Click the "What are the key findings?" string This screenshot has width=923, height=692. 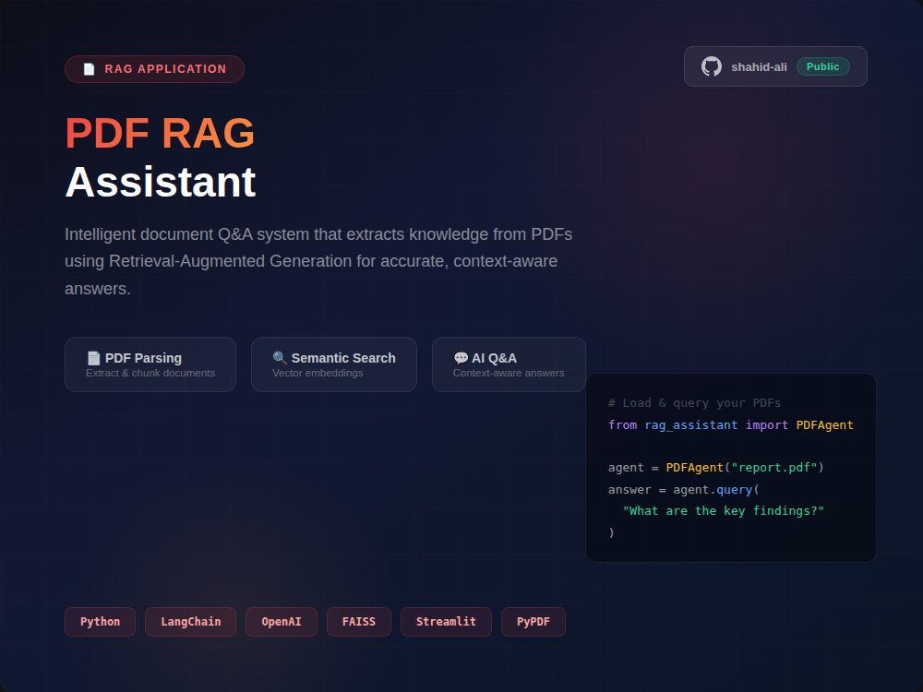pyautogui.click(x=724, y=511)
